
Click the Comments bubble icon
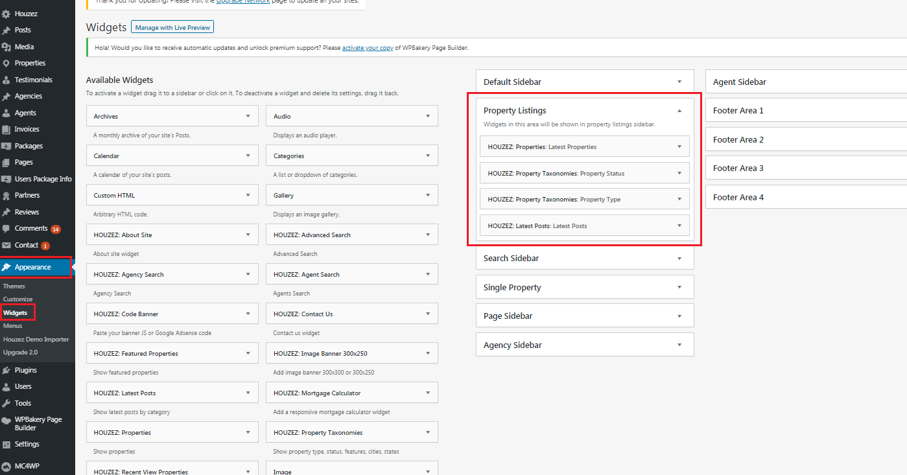[x=6, y=229]
